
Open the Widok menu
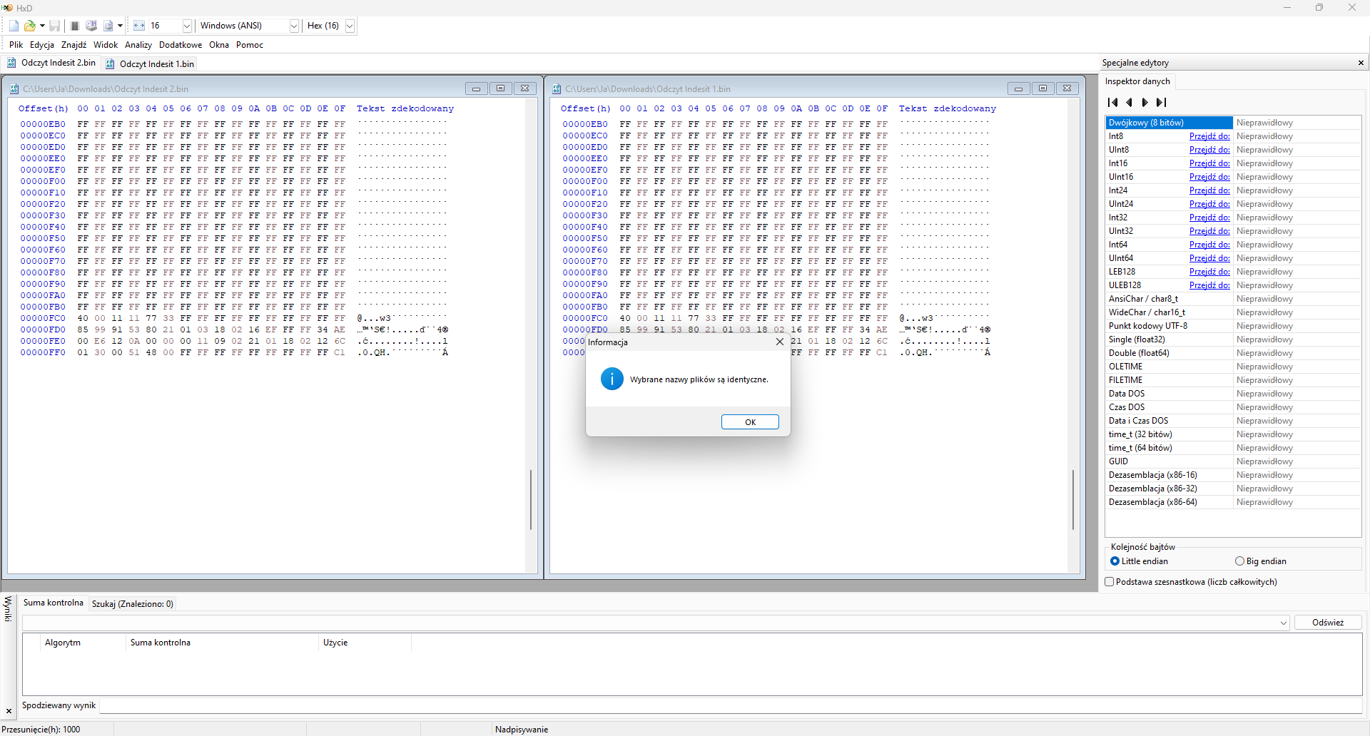coord(106,44)
